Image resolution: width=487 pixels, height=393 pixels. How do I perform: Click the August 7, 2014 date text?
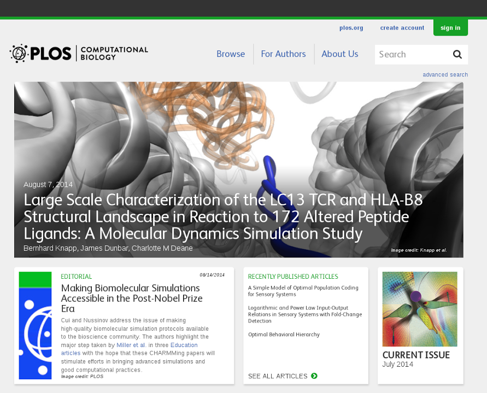(x=48, y=185)
